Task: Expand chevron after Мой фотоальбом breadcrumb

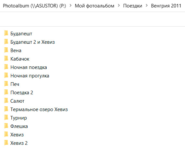Action: [x=119, y=6]
